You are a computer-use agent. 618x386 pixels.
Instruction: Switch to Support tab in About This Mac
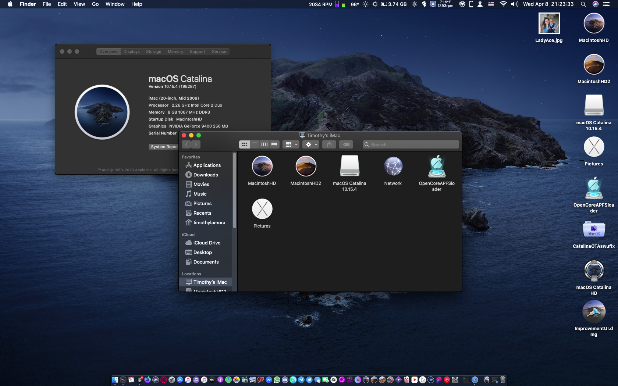(198, 51)
